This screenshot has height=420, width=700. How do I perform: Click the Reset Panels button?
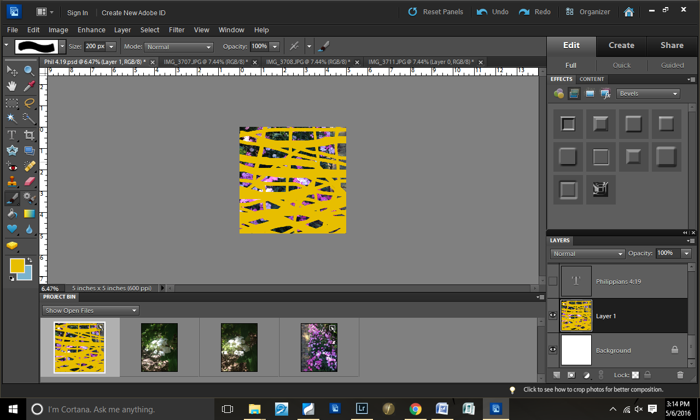click(435, 12)
